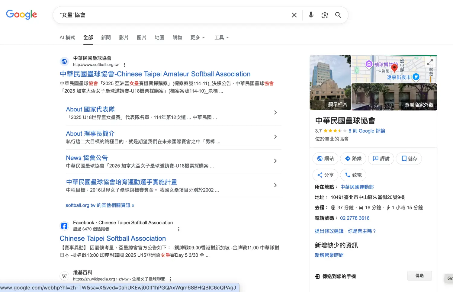Open the 工具 dropdown

[x=221, y=38]
